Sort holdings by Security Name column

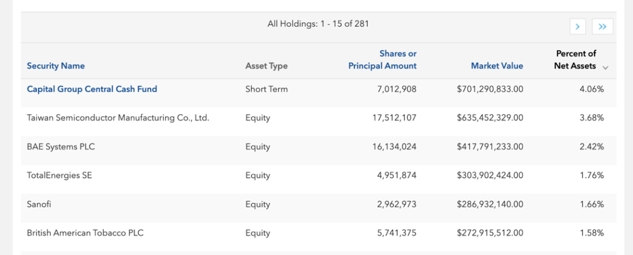(x=56, y=66)
